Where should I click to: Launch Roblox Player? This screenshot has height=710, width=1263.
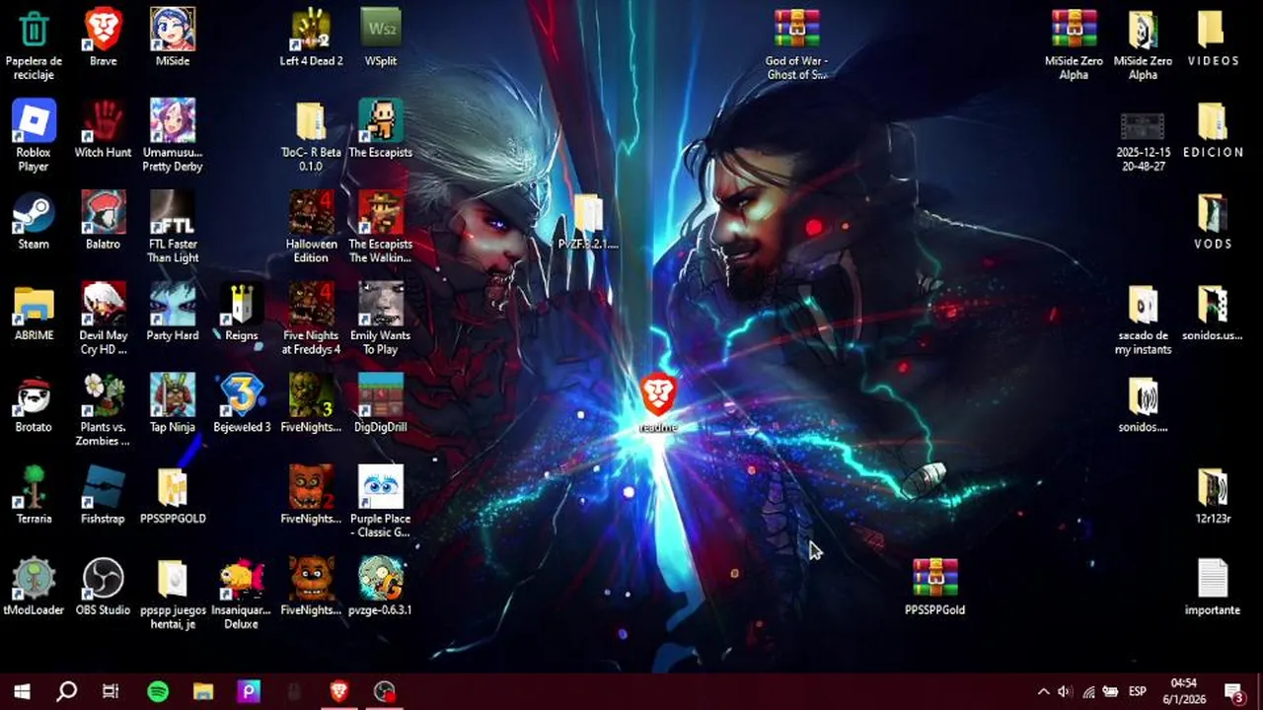tap(34, 136)
